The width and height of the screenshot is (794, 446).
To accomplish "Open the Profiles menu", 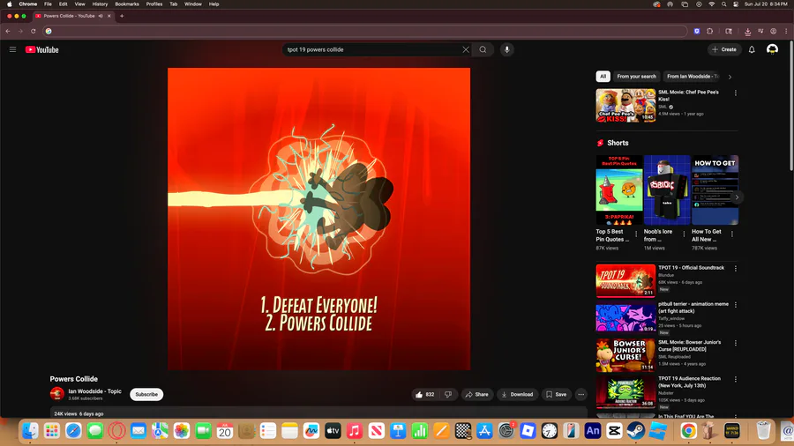I will pos(154,4).
